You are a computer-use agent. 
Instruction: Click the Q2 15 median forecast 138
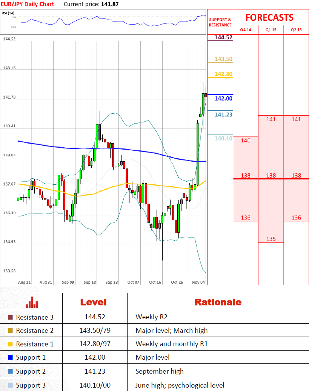tap(296, 176)
